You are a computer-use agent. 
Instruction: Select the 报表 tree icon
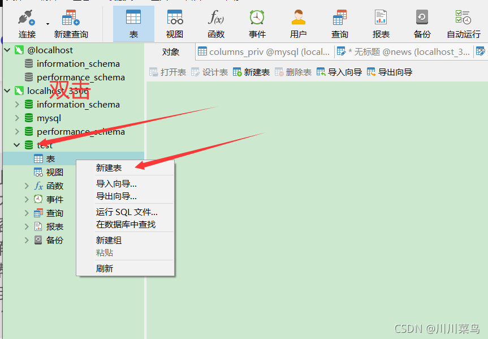point(38,226)
